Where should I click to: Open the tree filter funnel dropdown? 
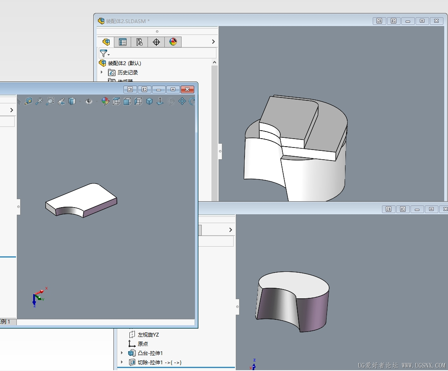pyautogui.click(x=104, y=53)
